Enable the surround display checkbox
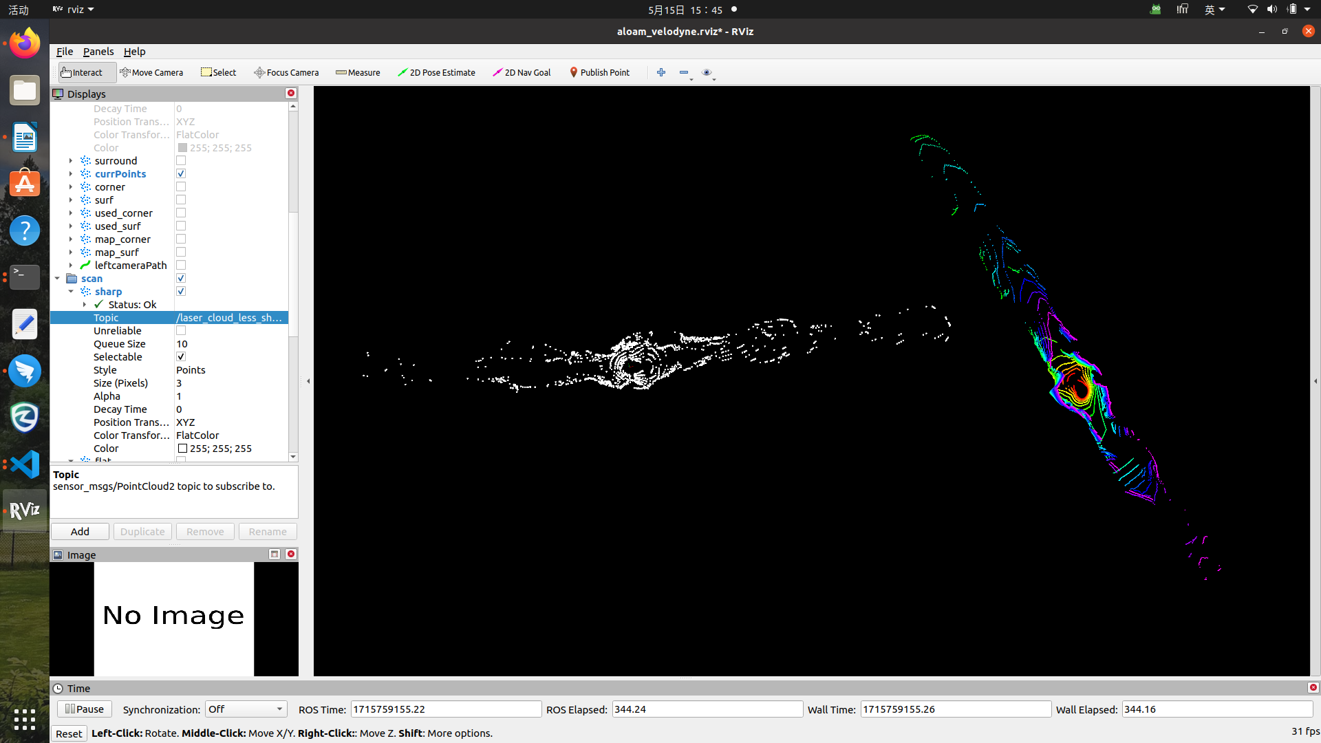The width and height of the screenshot is (1321, 743). (x=181, y=161)
